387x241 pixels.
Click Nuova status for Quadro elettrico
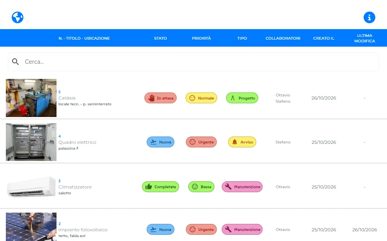[x=161, y=142]
